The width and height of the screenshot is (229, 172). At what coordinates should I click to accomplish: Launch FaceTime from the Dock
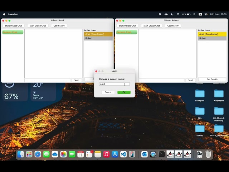(x=72, y=154)
